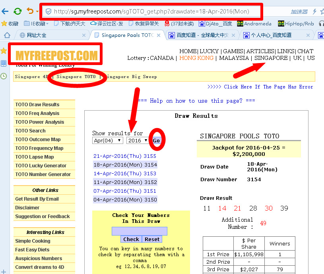Select the HONG KONG lottery link
324x274 pixels.
[196, 58]
